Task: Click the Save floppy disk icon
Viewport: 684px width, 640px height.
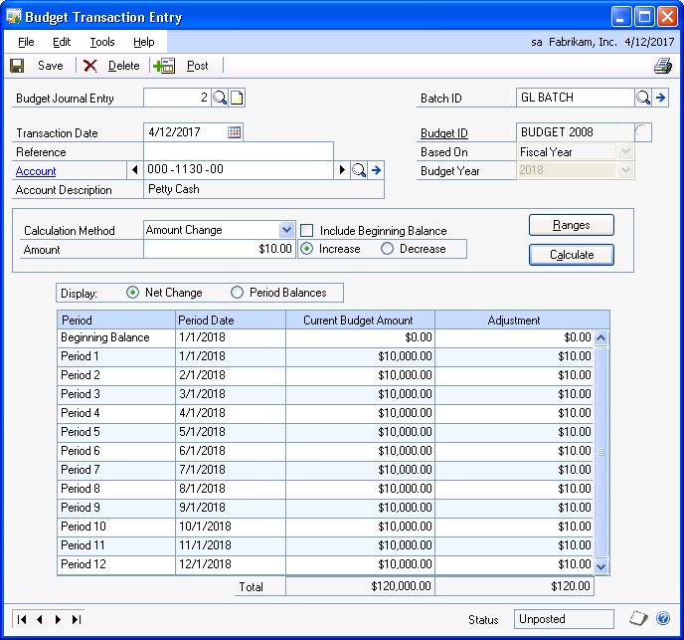Action: point(17,66)
